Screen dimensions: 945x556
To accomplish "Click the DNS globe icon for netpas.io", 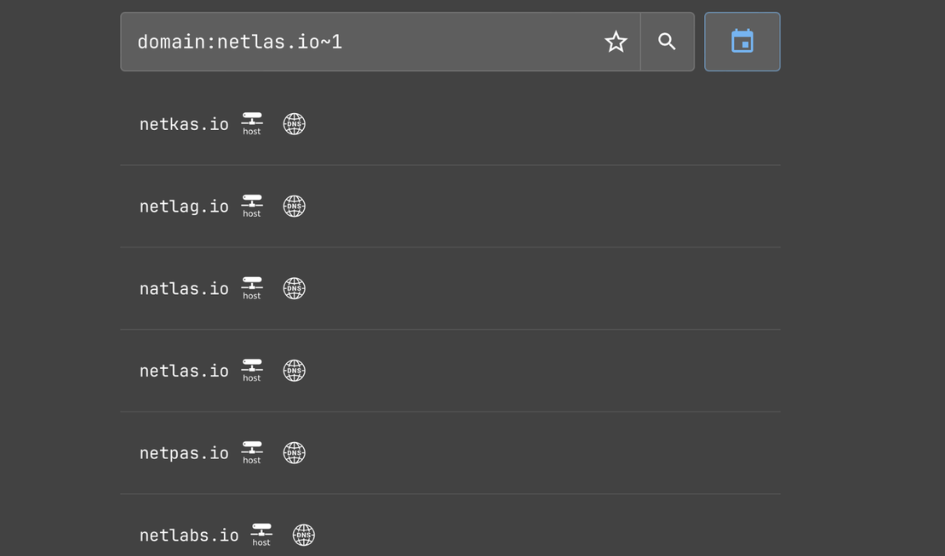I will click(294, 452).
